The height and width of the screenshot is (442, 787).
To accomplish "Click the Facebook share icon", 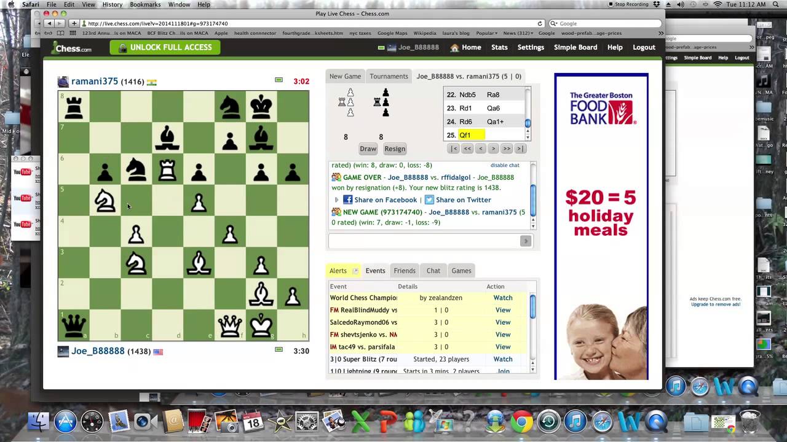I will (347, 200).
